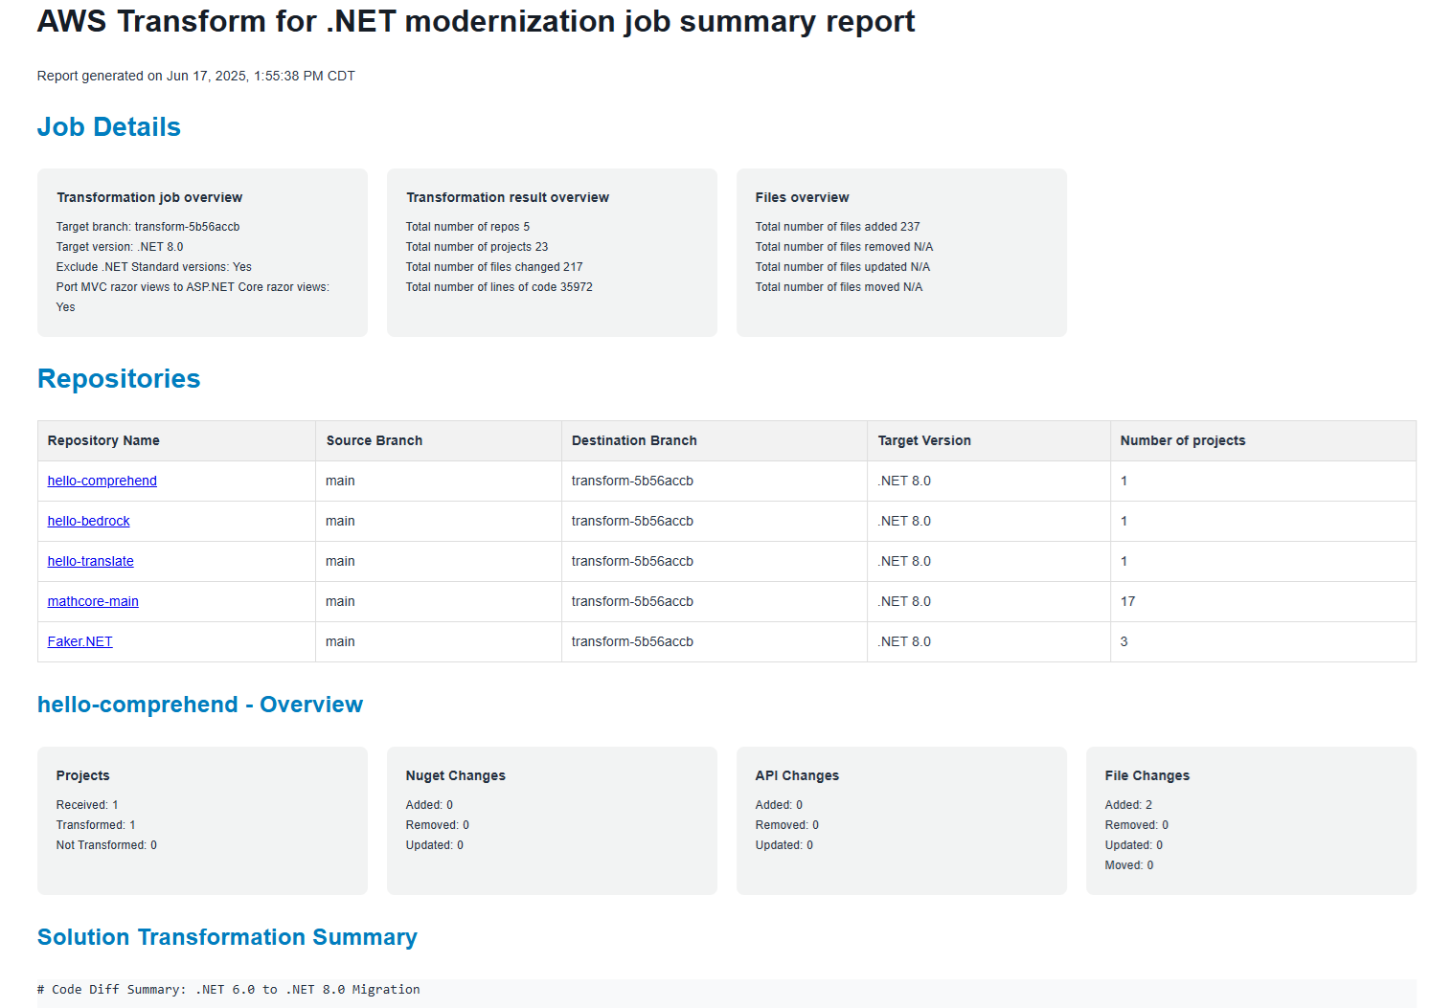This screenshot has height=1008, width=1453.
Task: Click the Nuget Changes card
Action: pyautogui.click(x=552, y=820)
